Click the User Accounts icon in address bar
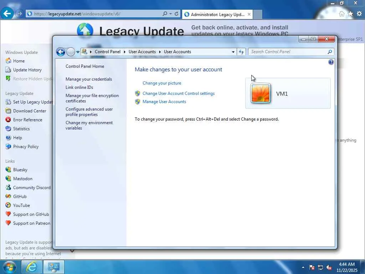 [84, 52]
